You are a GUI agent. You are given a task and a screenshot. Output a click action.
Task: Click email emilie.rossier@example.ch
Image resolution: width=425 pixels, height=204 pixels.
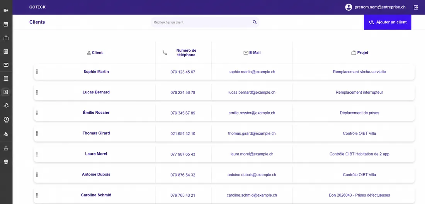click(252, 113)
